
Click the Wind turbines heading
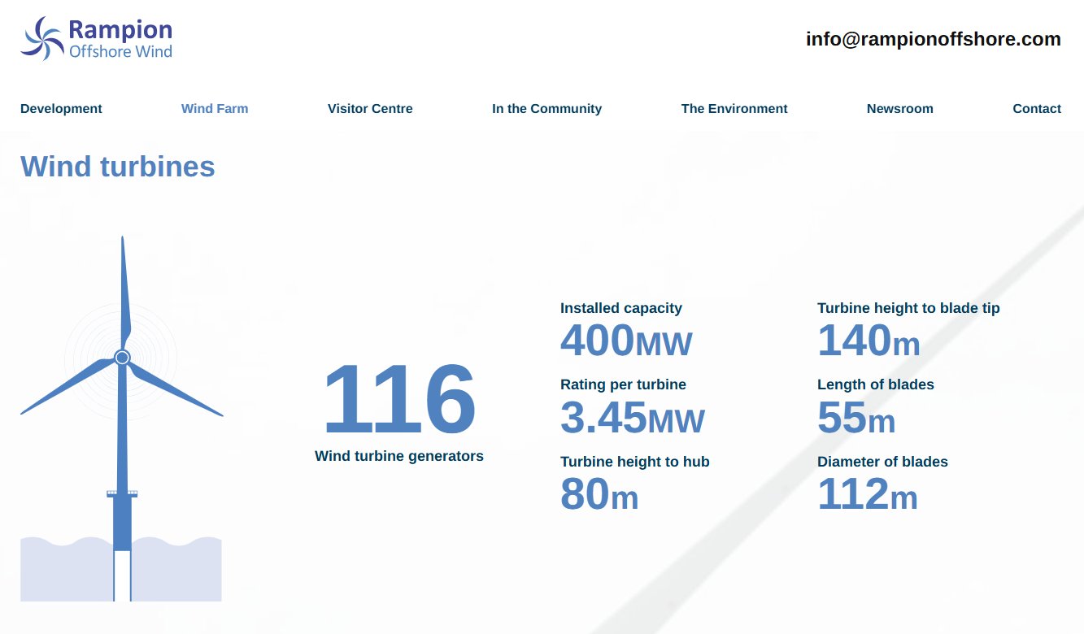point(118,167)
